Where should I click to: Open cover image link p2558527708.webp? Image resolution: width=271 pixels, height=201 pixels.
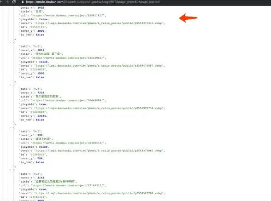99,193
